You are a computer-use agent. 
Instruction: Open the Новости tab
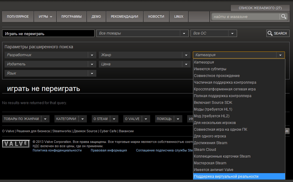[156, 16]
